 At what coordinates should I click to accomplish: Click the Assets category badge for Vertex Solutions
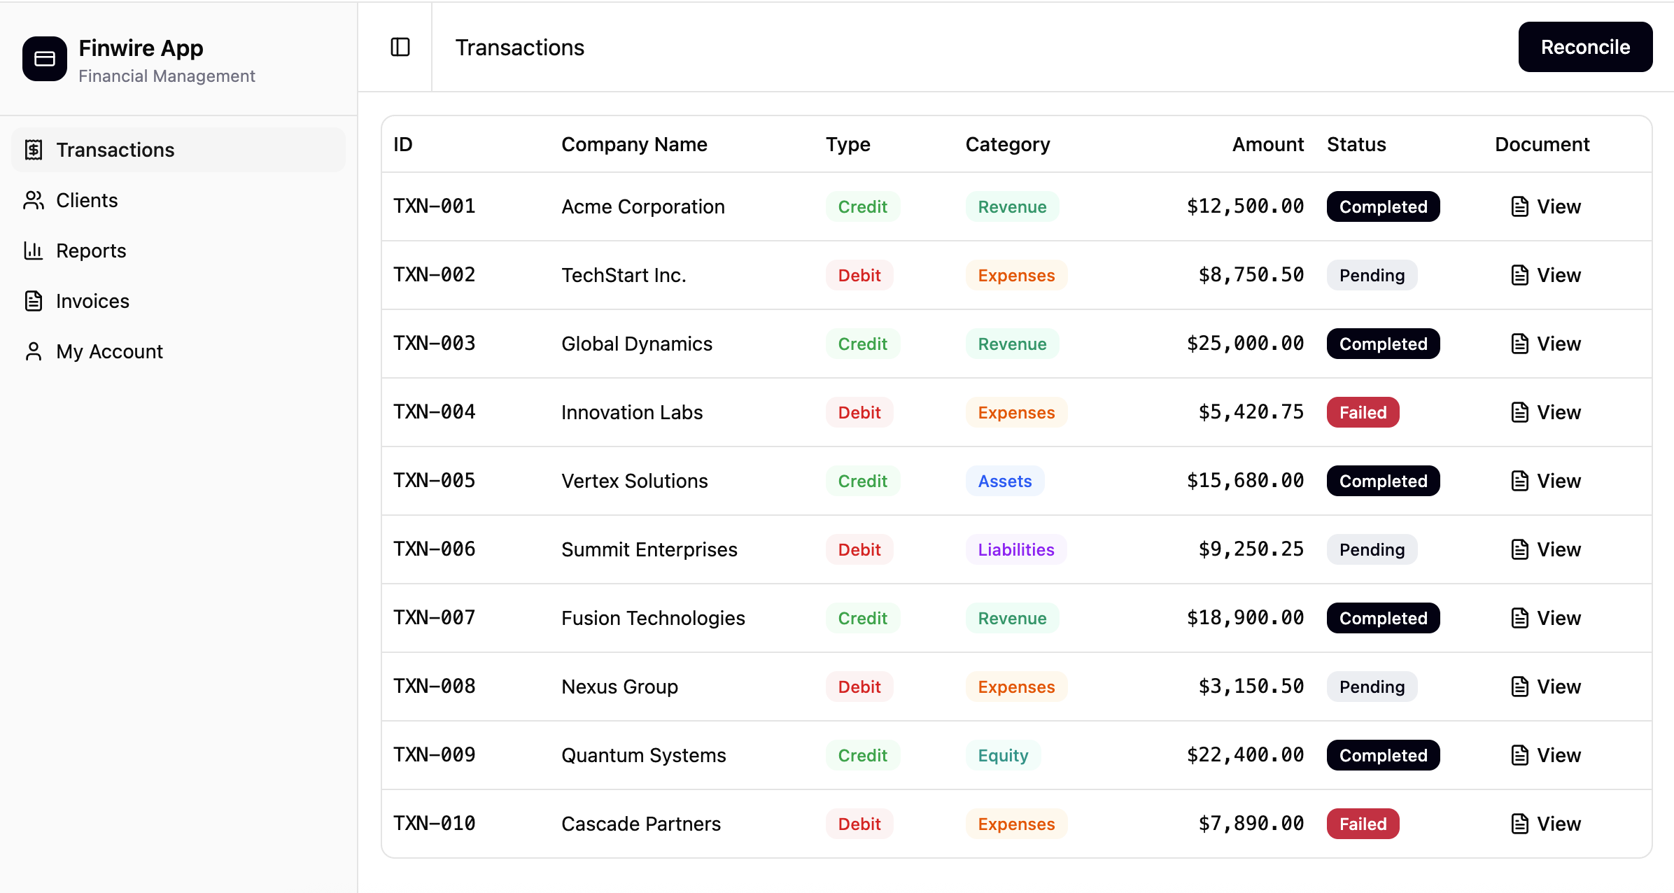(x=1005, y=481)
